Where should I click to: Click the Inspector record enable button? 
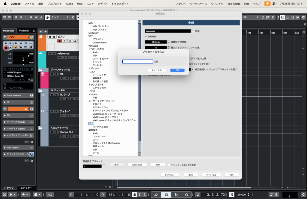click(x=6, y=48)
